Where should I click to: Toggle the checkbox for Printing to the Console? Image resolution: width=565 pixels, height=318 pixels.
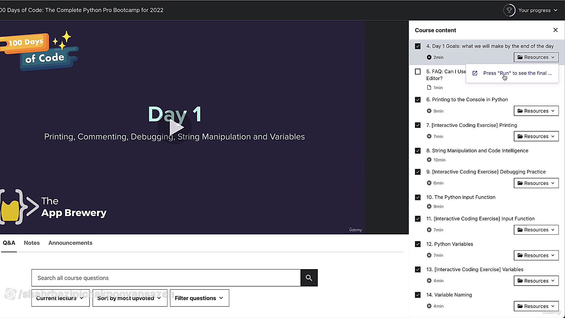(418, 100)
